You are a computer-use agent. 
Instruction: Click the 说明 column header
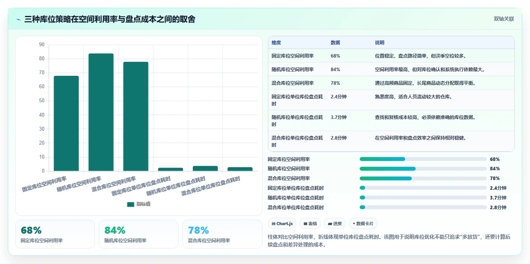click(380, 43)
